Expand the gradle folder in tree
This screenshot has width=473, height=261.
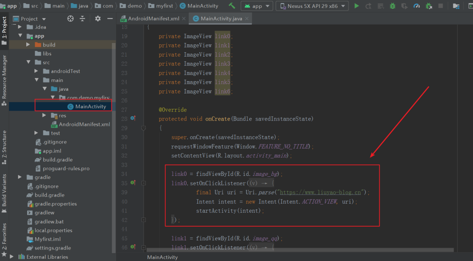tap(20, 177)
